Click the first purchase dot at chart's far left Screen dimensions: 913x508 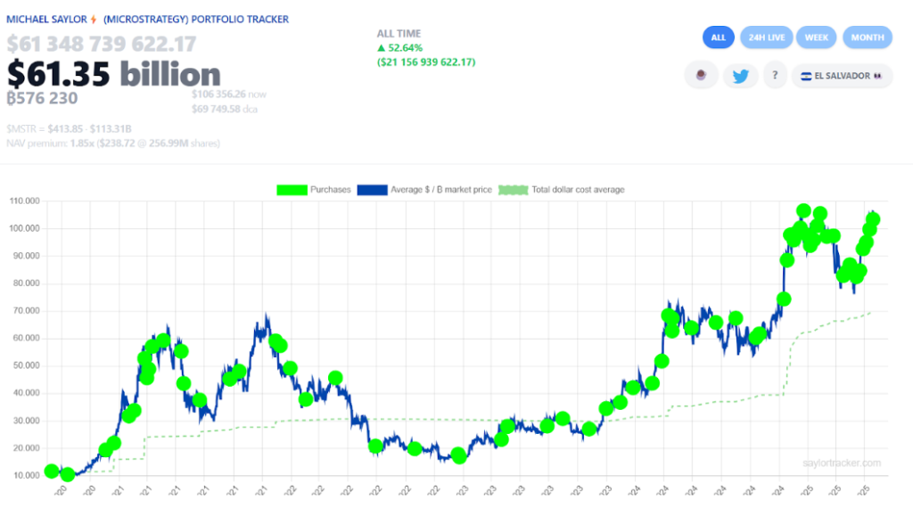click(51, 471)
